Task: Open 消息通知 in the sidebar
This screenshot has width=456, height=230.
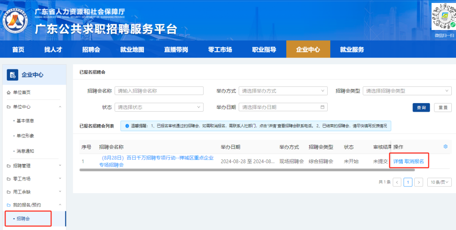Action: coord(25,151)
